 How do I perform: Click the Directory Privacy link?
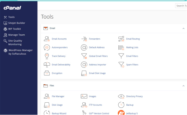(x=134, y=96)
